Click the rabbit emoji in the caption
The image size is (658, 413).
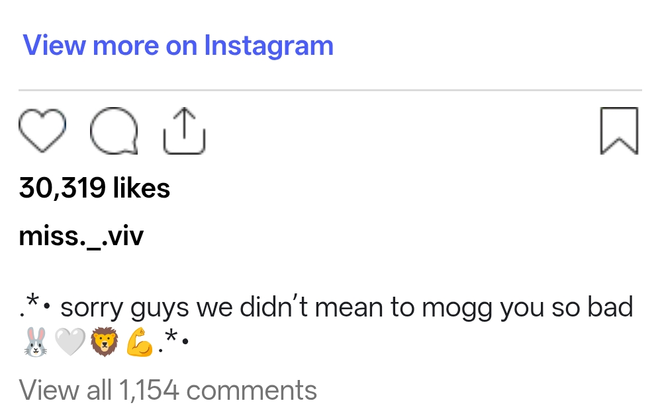click(36, 342)
